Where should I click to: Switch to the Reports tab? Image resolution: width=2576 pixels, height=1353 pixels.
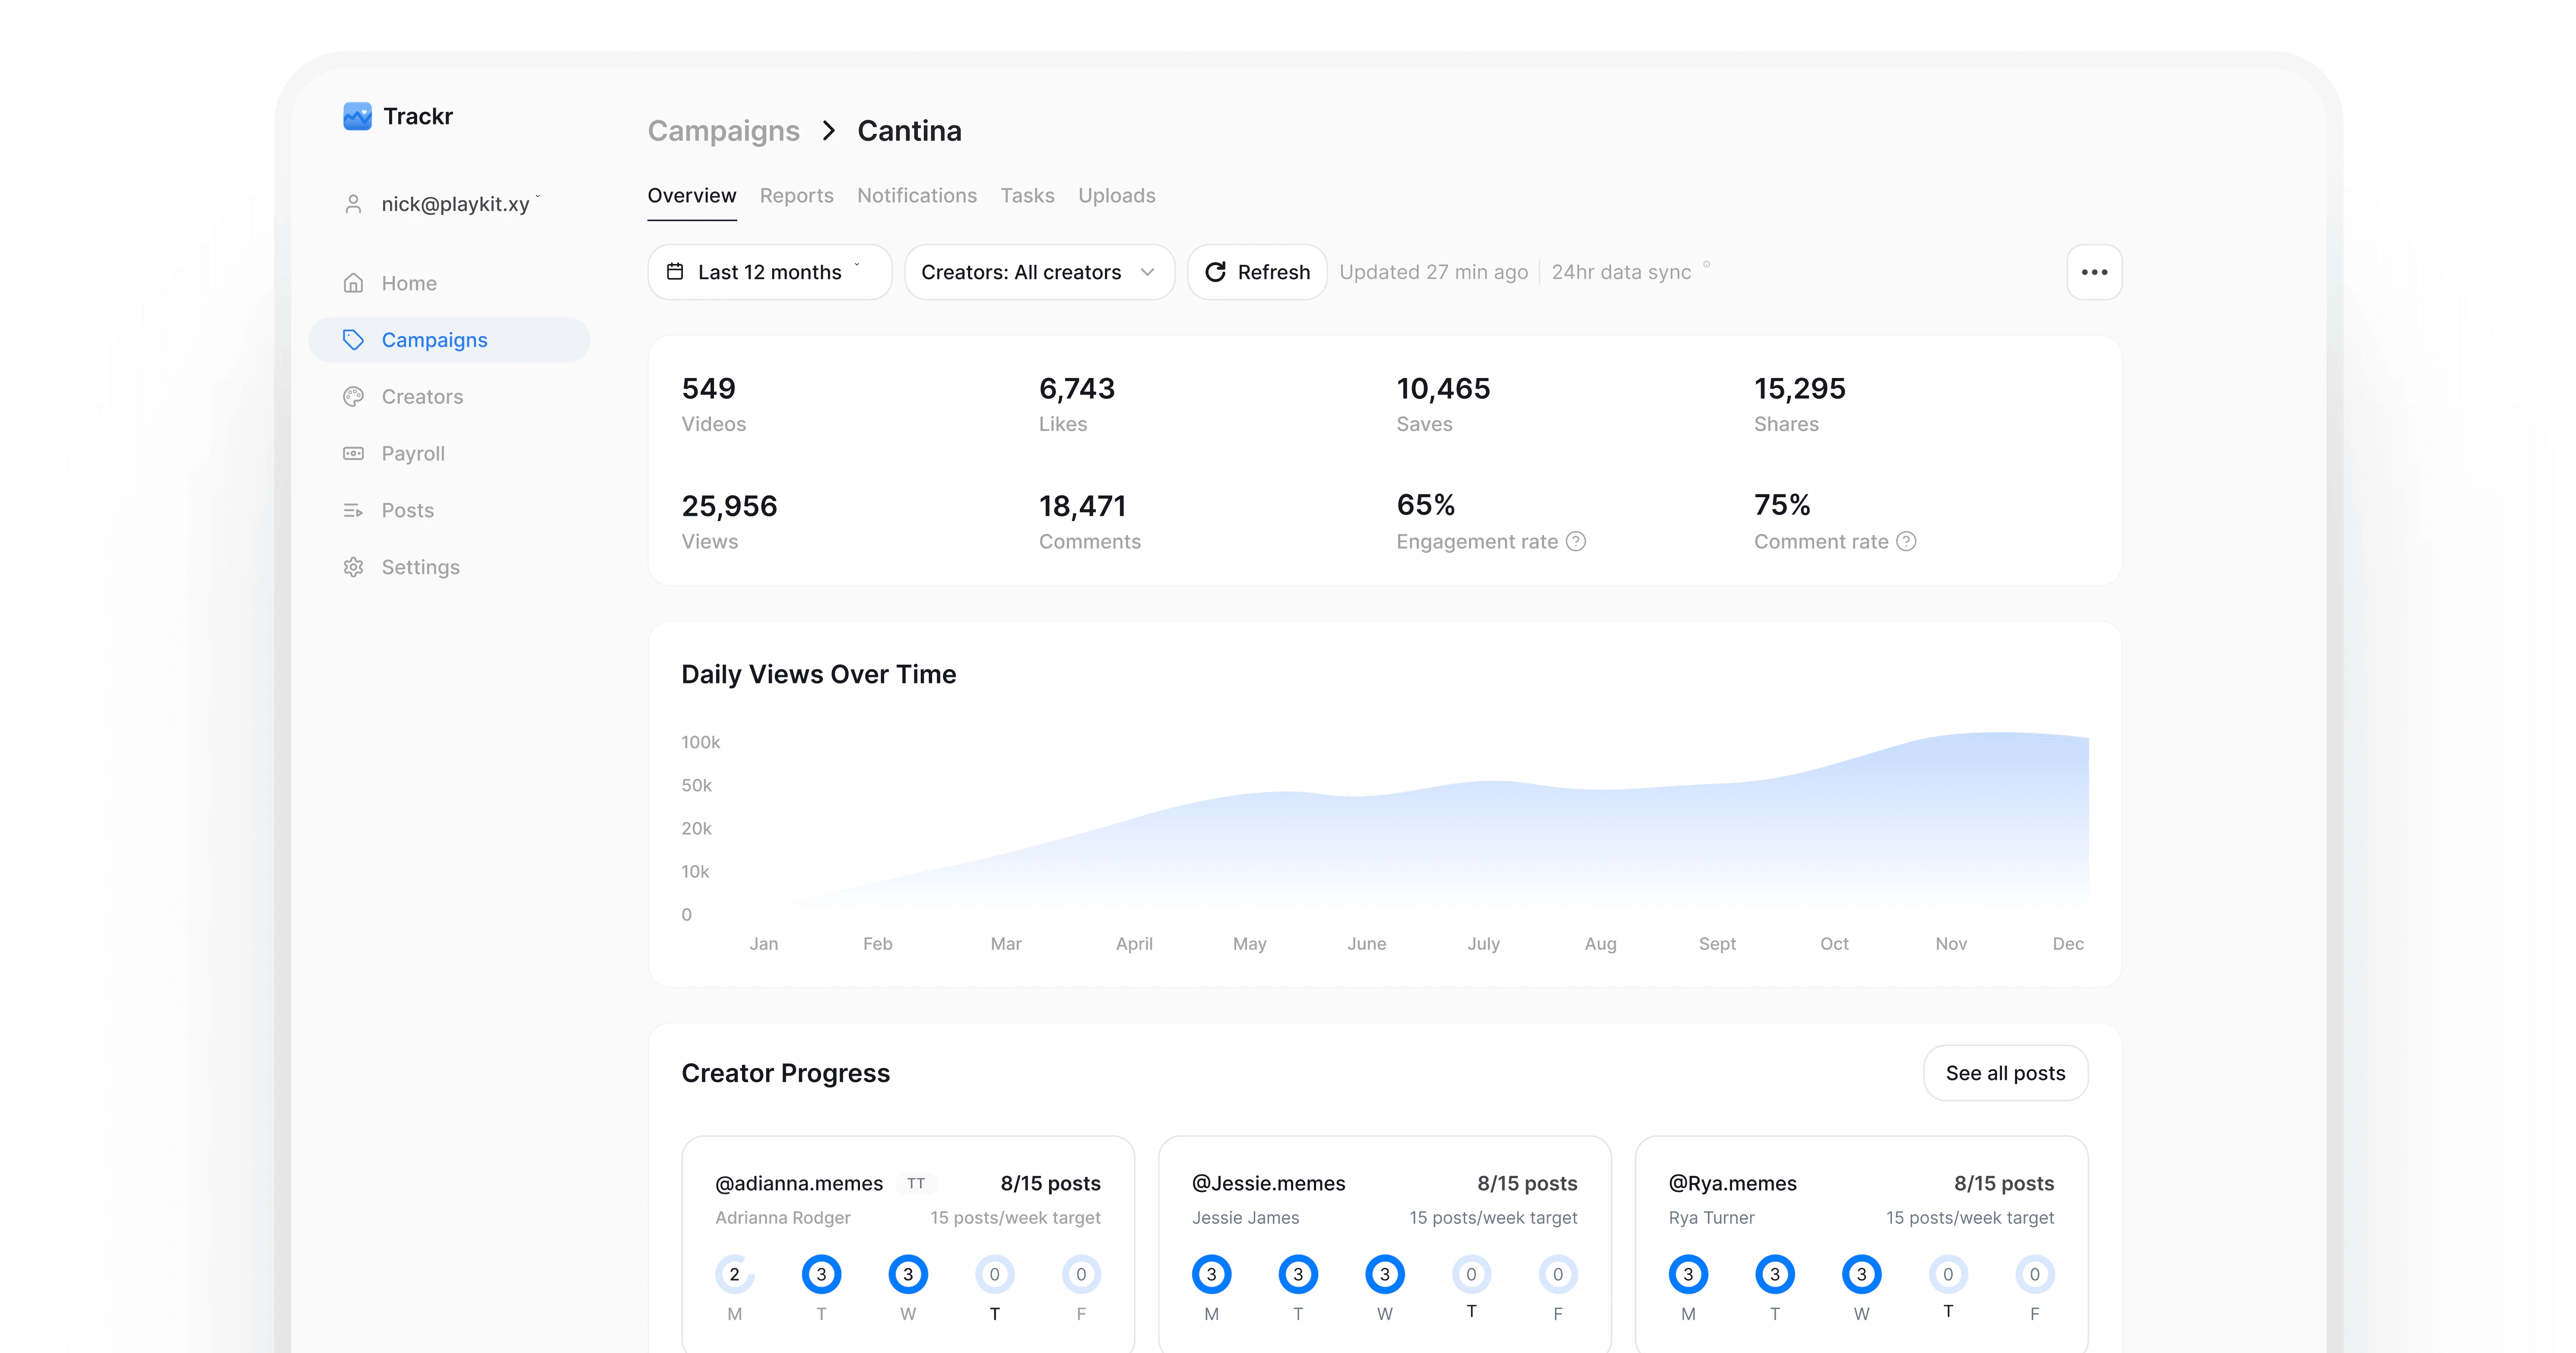[x=796, y=196]
